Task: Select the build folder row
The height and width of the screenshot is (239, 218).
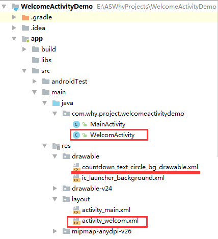Action: [109, 49]
